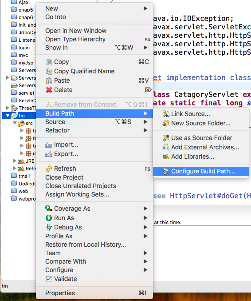Screen dimensions: 251x301
Task: Open the Configure submenu
Action: click(x=94, y=270)
